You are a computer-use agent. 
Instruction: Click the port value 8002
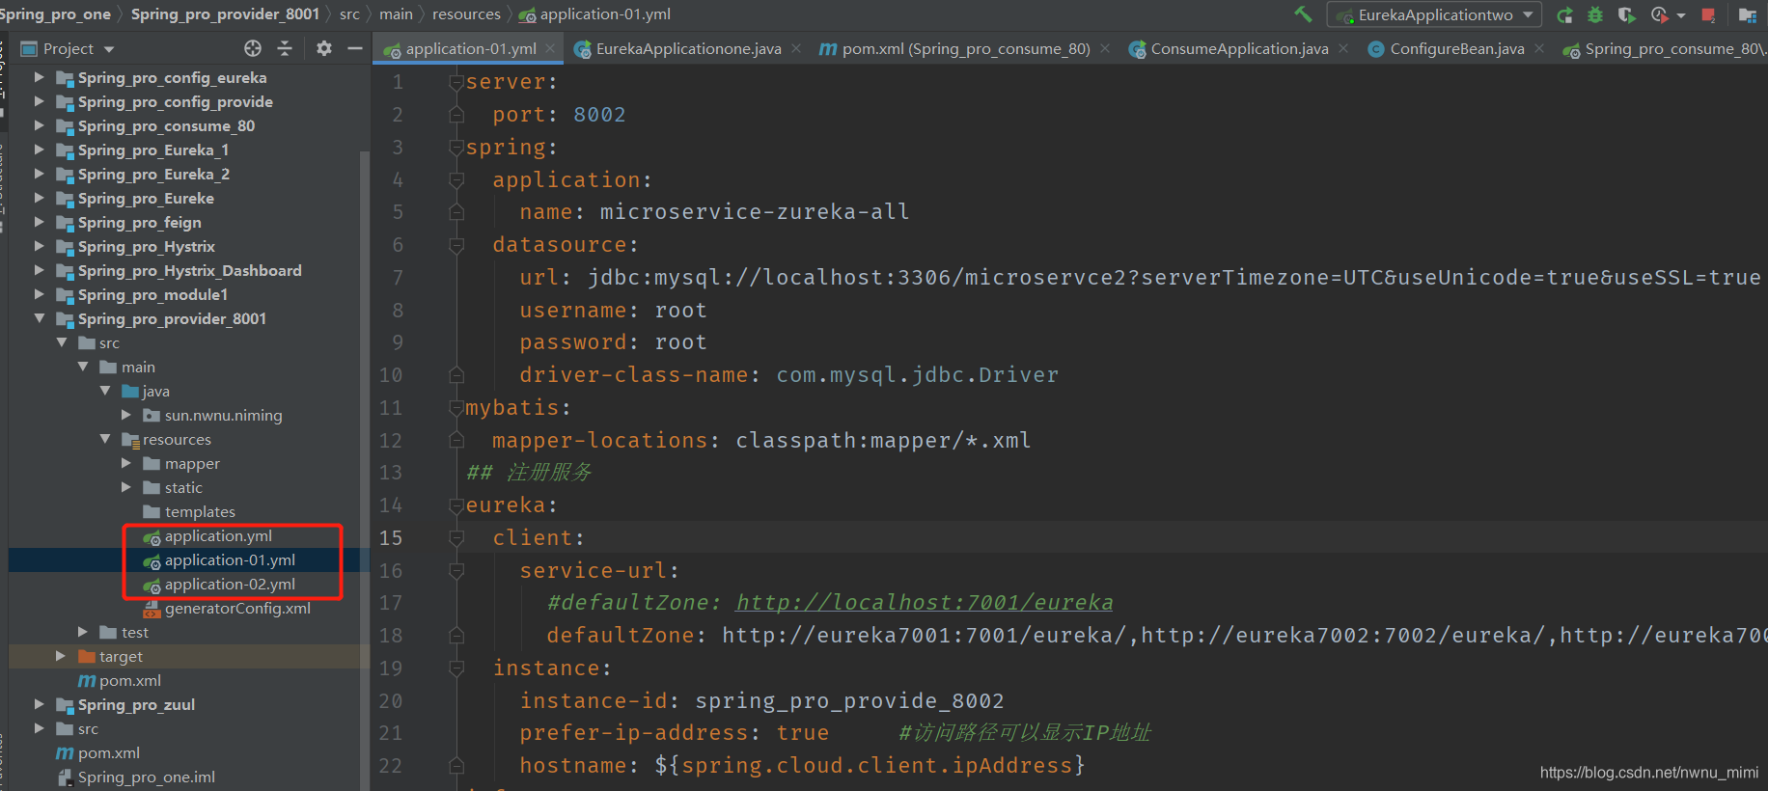599,115
